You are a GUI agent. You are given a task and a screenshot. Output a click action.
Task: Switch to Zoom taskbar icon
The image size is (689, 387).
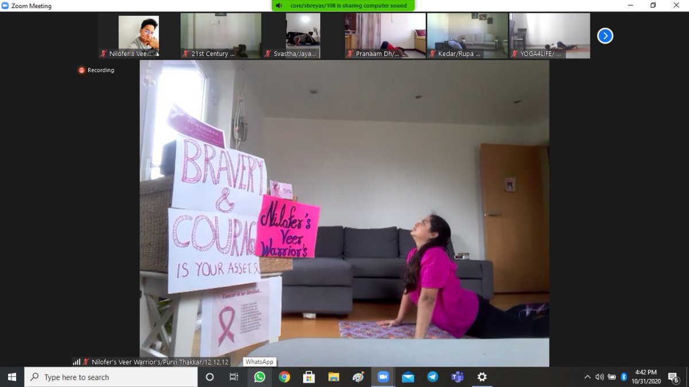(383, 377)
